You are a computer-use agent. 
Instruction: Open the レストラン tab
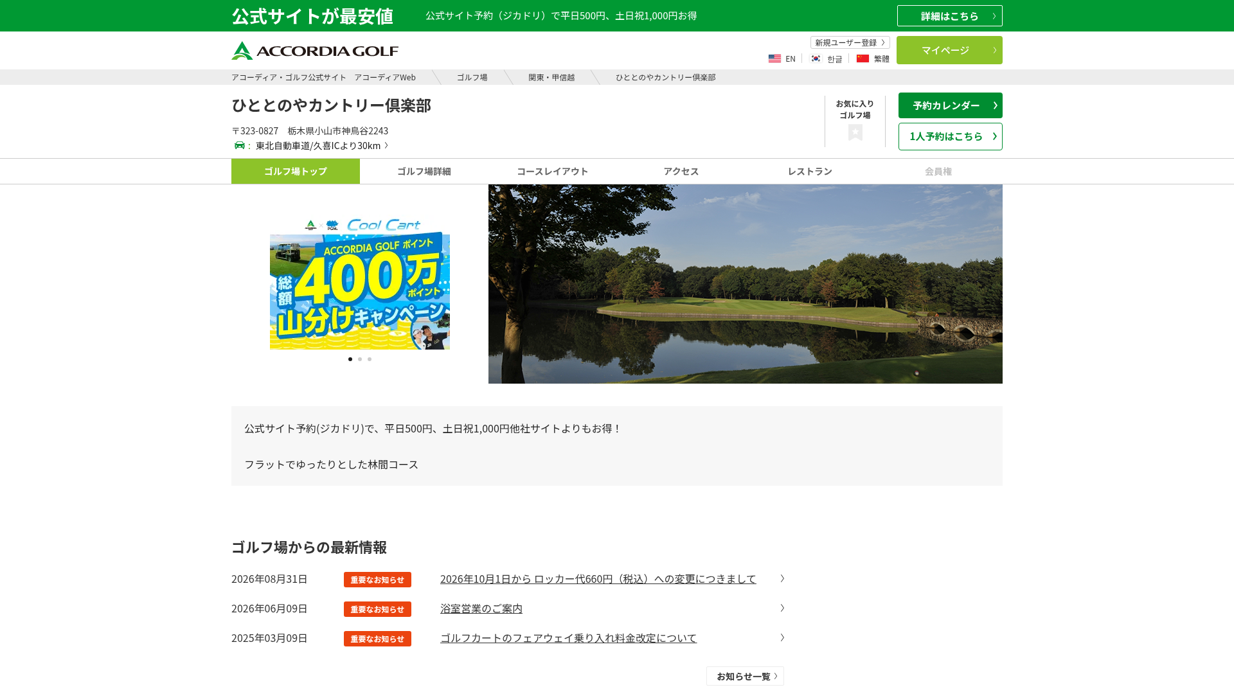pos(810,172)
